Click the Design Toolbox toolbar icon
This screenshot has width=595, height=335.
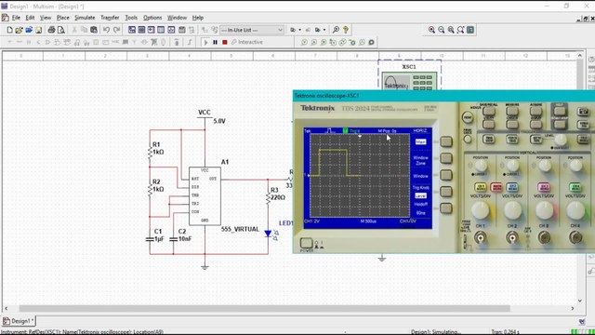132,30
